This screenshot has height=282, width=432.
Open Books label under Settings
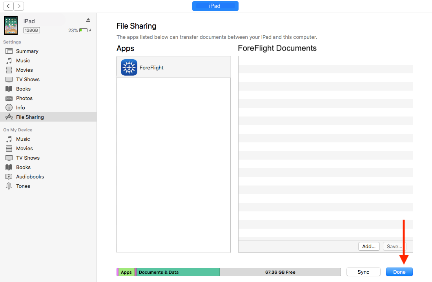(x=23, y=89)
